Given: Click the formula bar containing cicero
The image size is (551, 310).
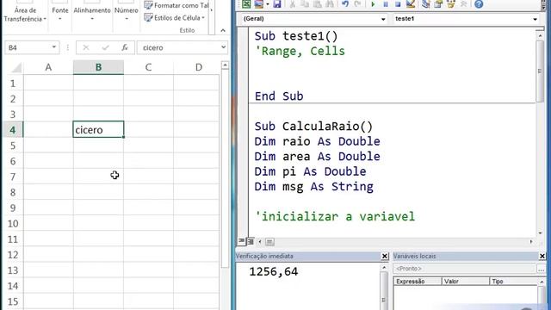Looking at the screenshot, I should (x=178, y=47).
